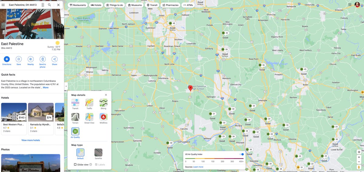364x172 pixels.
Task: Clear the search with the X icon
Action: tap(58, 5)
